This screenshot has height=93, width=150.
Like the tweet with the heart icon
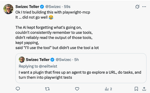pos(77,89)
